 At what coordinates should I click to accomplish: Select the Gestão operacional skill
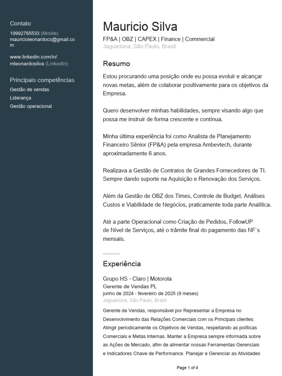click(31, 106)
